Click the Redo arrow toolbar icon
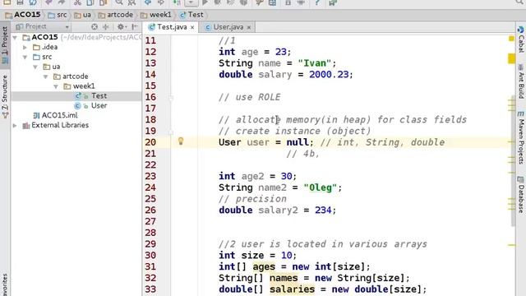Image resolution: width=526 pixels, height=296 pixels. click(x=61, y=2)
